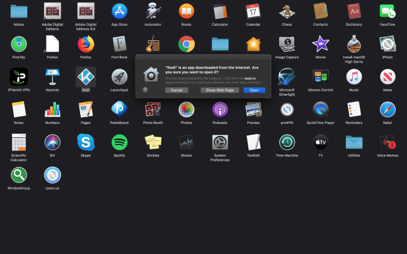407x254 pixels.
Task: Select the GarageBand guitar icon
Action: [153, 45]
